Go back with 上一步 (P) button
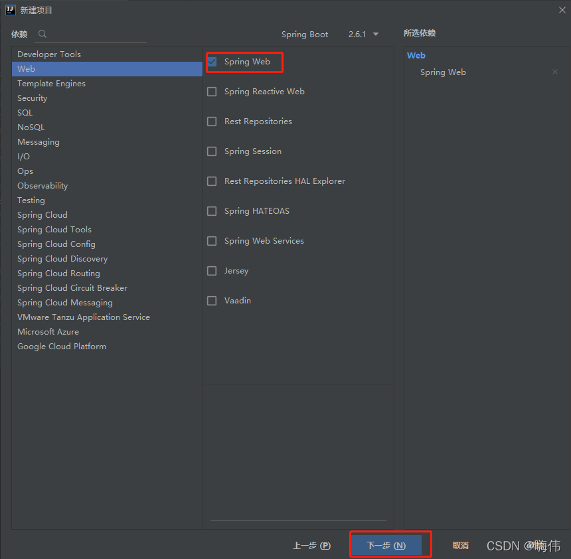The image size is (571, 559). point(311,546)
